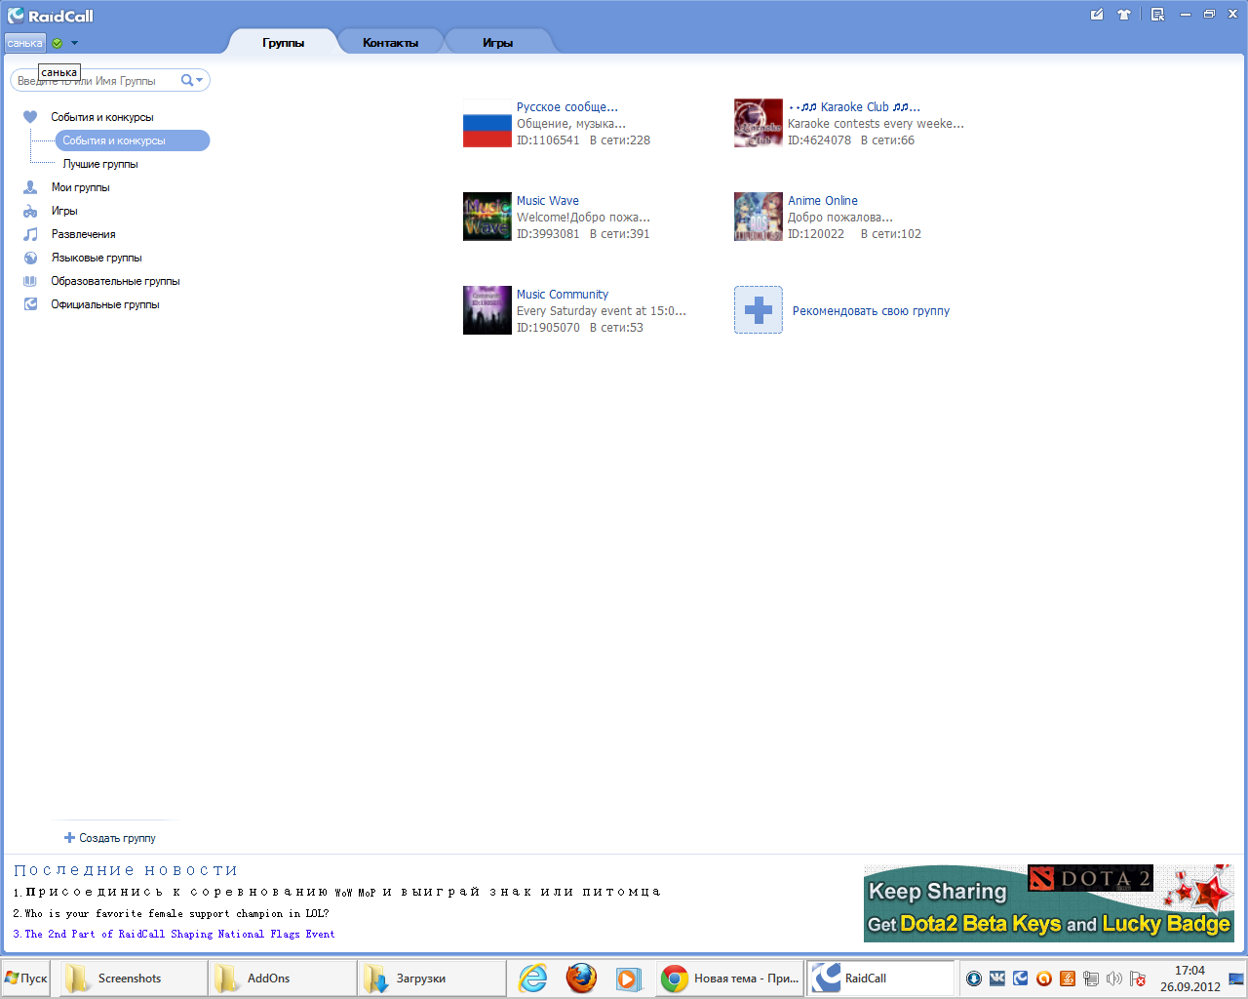Switch to the Группы tab
The width and height of the screenshot is (1248, 999).
tap(283, 42)
